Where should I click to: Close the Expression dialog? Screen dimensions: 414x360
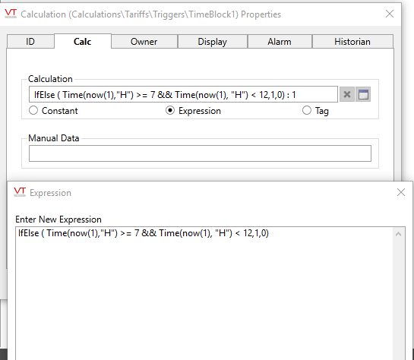click(x=401, y=192)
